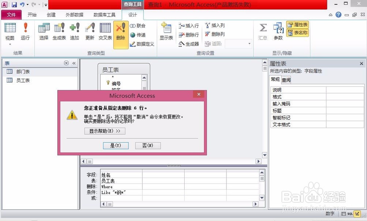Click the Redo icon in quick access toolbar
Screen dimensions: 367x221
click(x=34, y=4)
